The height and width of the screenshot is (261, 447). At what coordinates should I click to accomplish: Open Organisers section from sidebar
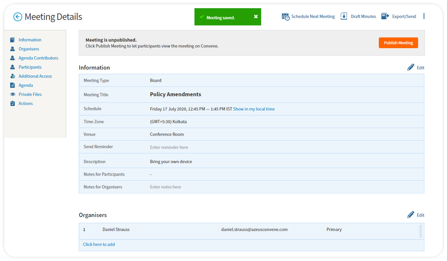coord(29,49)
